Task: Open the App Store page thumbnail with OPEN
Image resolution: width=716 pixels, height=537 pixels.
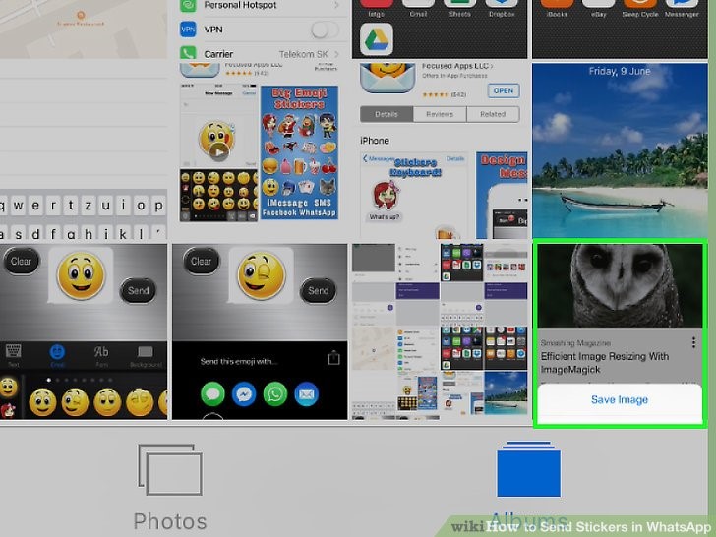Action: point(440,150)
